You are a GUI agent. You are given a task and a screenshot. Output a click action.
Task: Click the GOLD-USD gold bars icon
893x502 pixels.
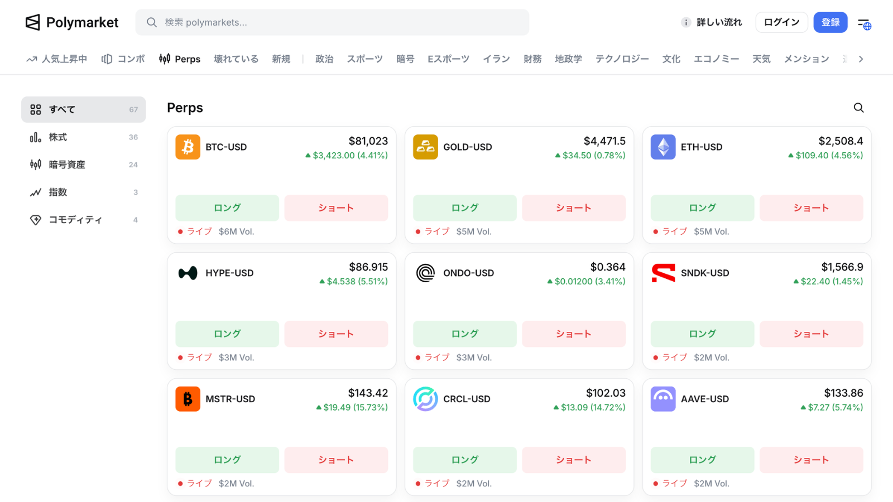pyautogui.click(x=425, y=147)
